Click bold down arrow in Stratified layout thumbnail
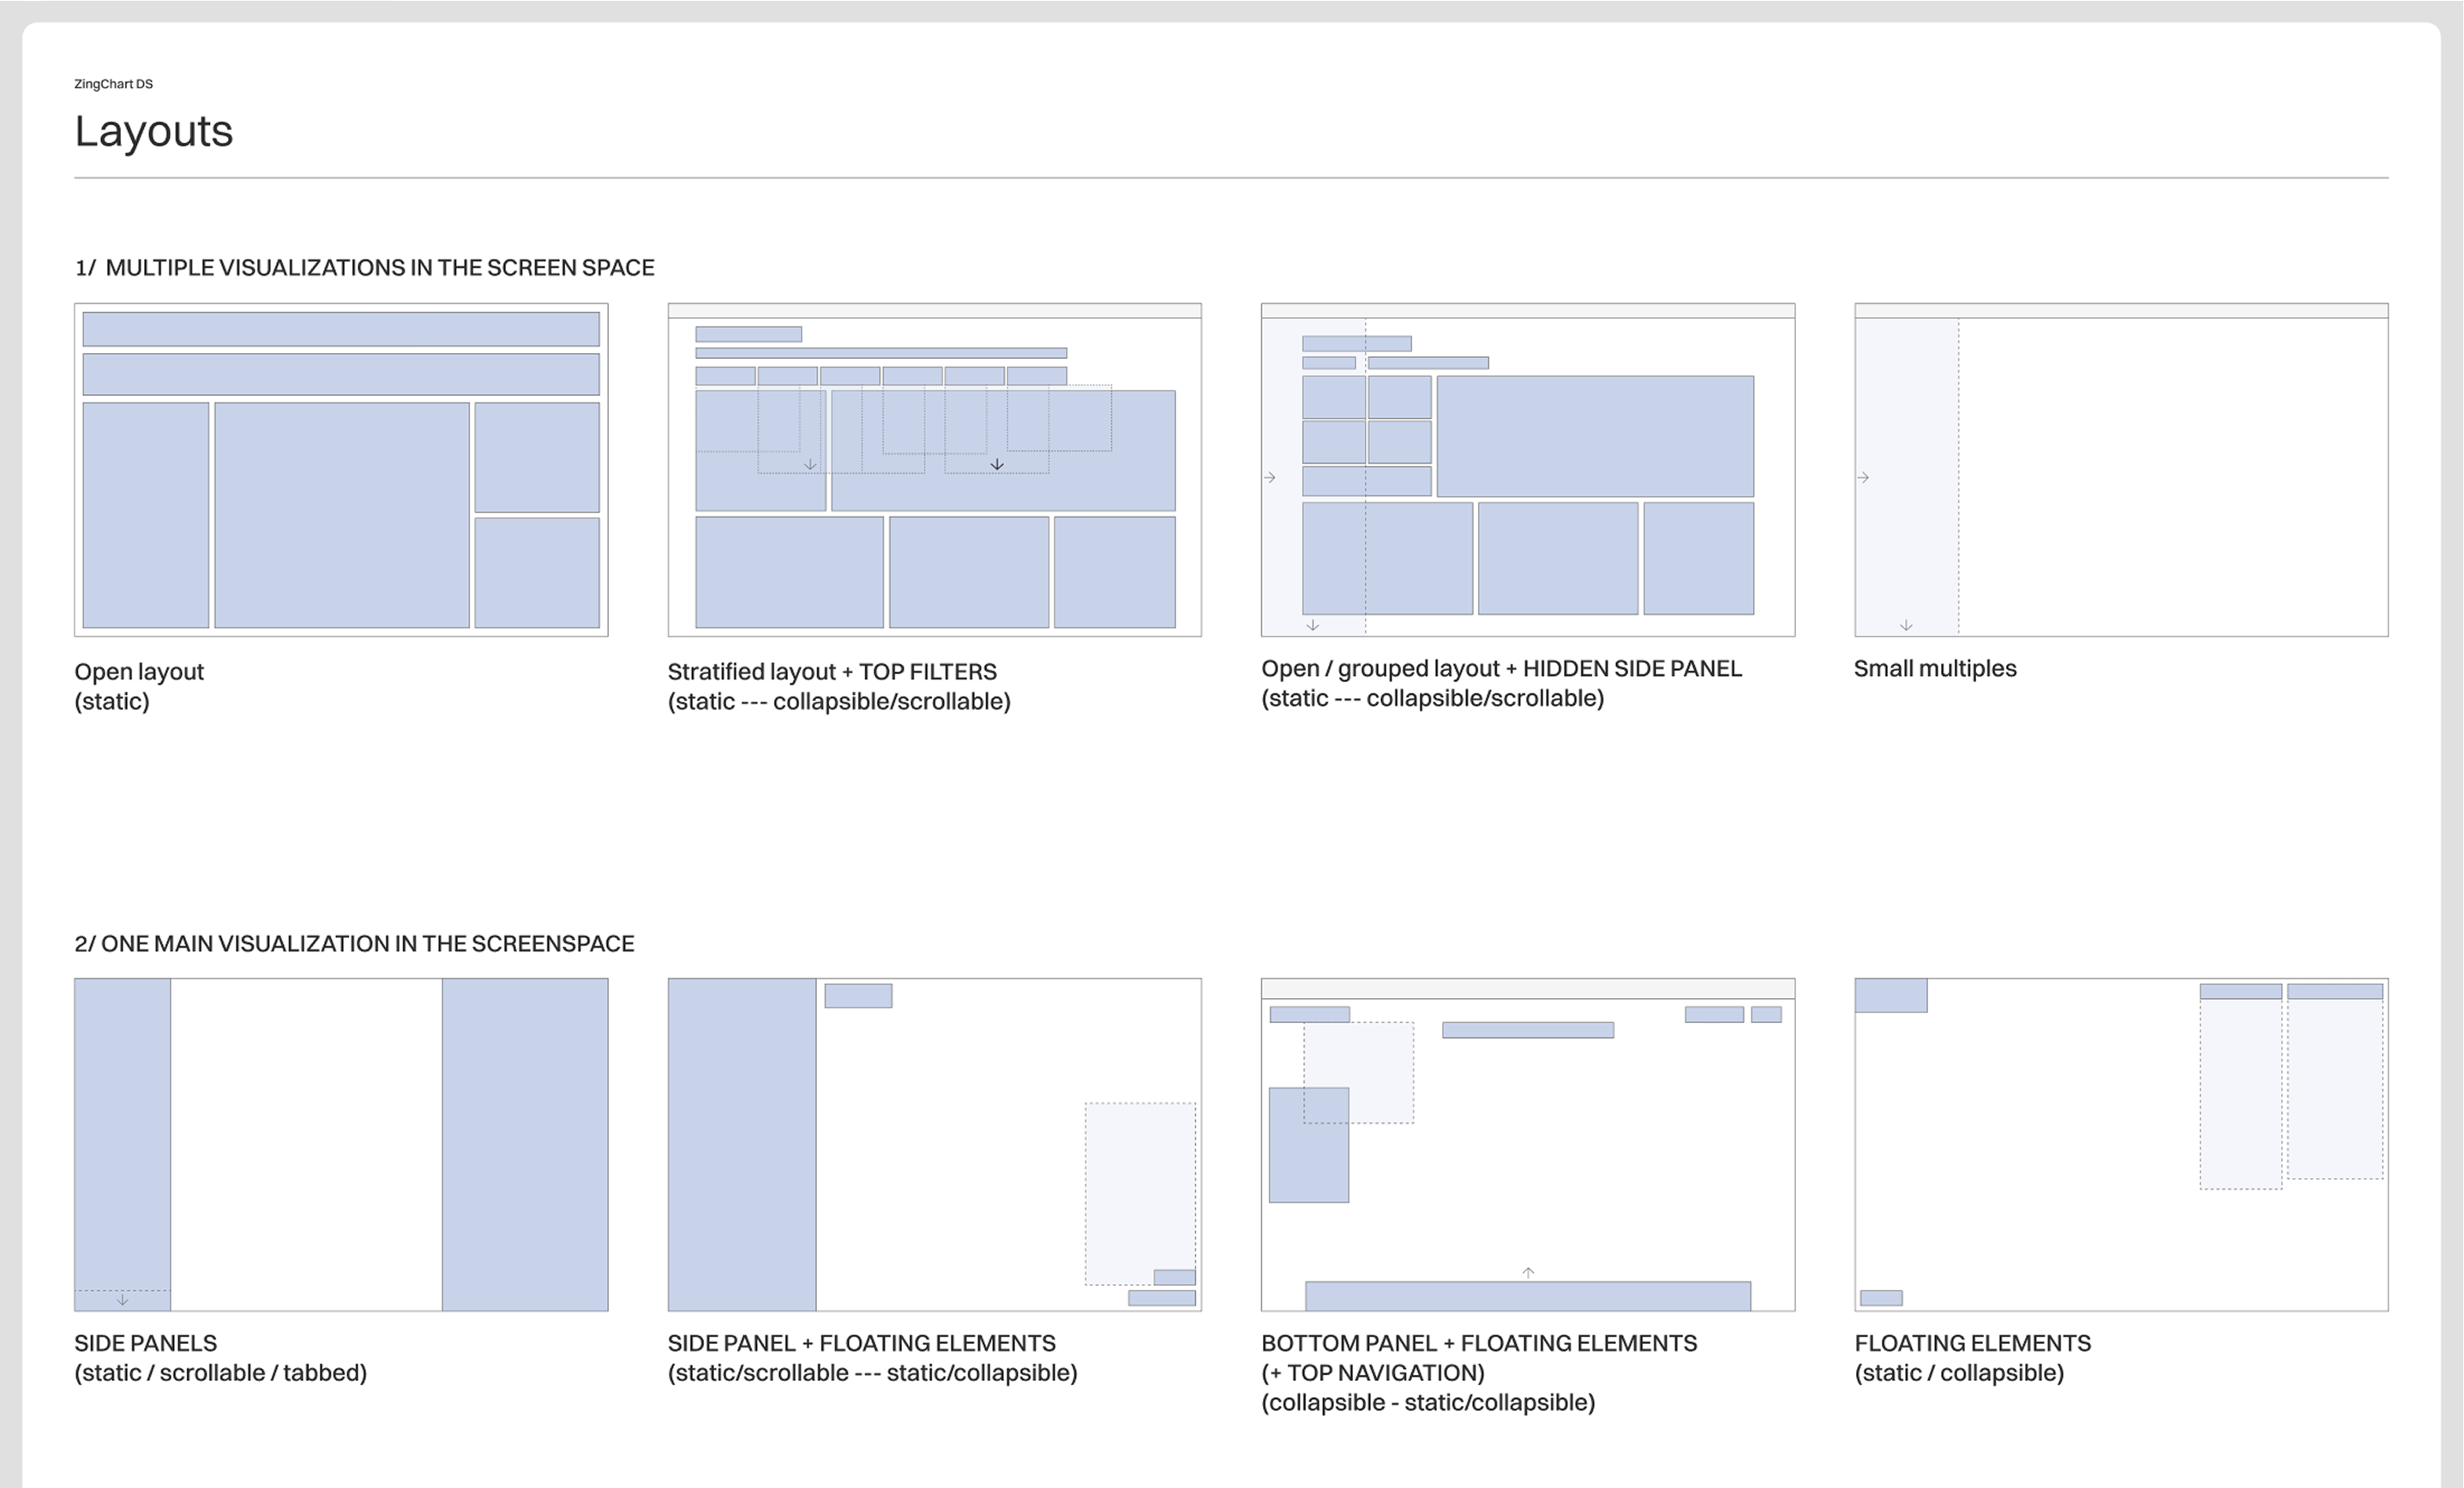This screenshot has height=1488, width=2464. [997, 464]
